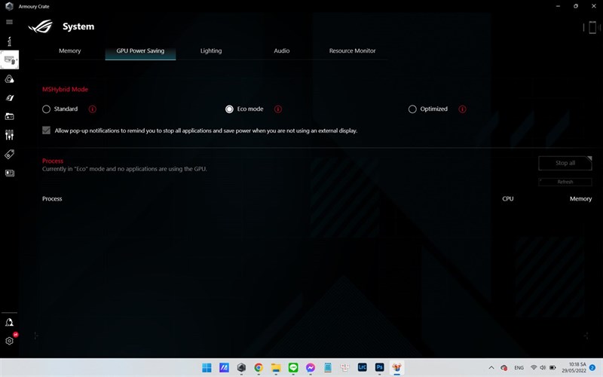Sort by Memory column header
Screen dimensions: 603x377
[x=580, y=199]
